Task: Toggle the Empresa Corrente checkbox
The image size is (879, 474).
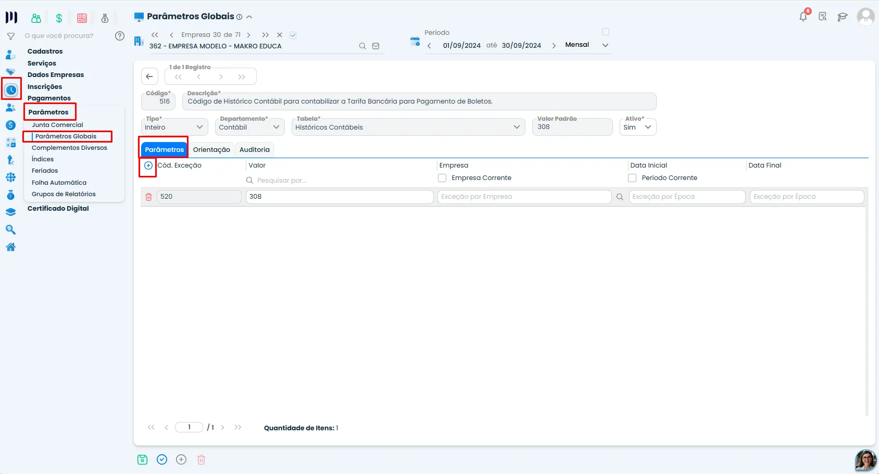Action: (x=442, y=178)
